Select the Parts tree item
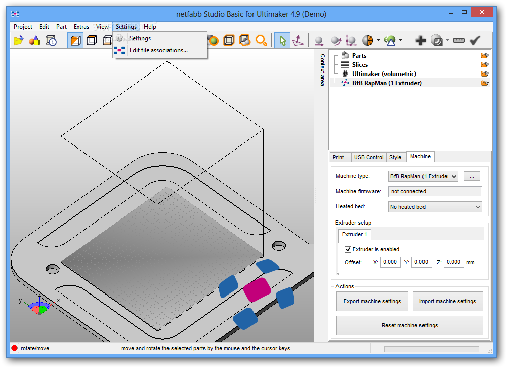 pos(359,56)
